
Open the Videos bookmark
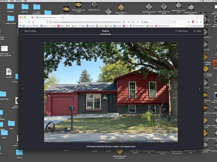(53, 26)
